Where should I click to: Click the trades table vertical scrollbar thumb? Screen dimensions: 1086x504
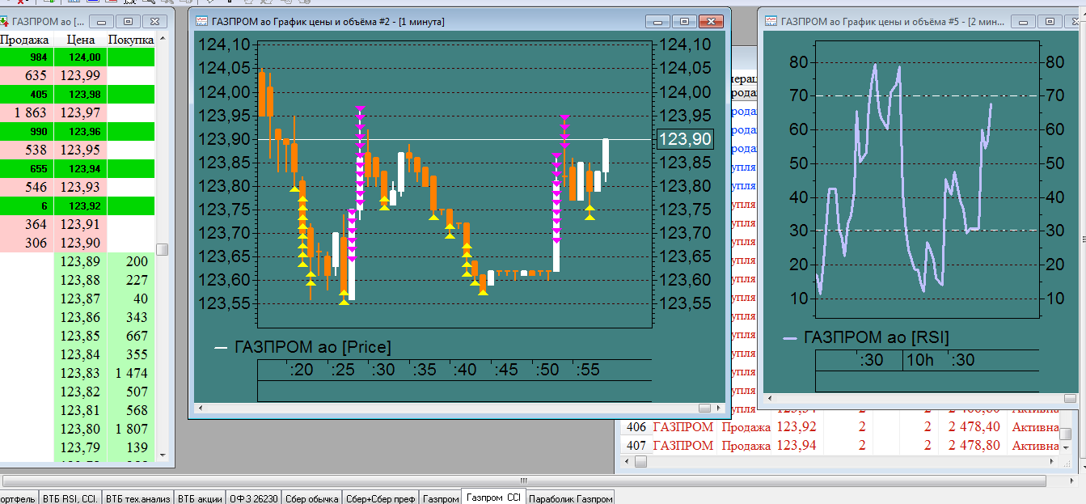pos(1065,434)
